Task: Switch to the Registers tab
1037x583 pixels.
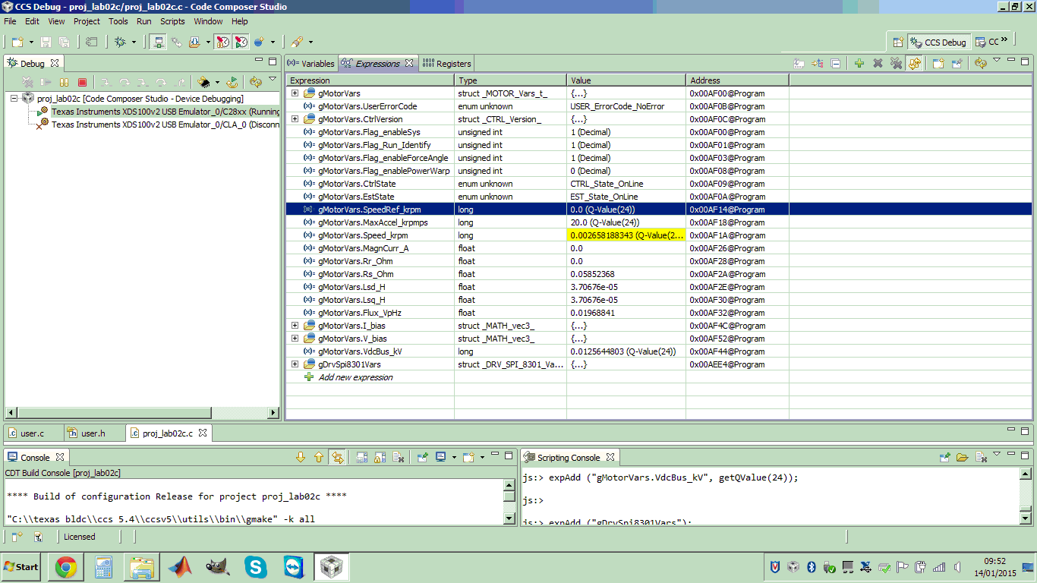Action: tap(447, 64)
